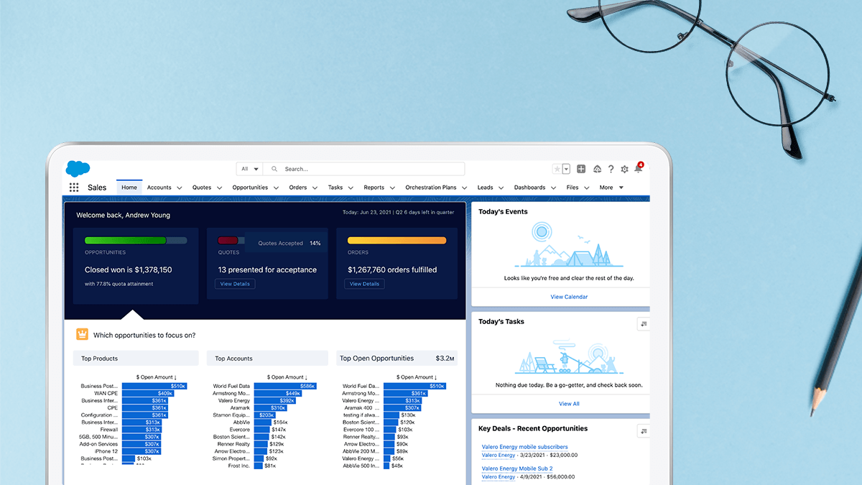The height and width of the screenshot is (485, 862).
Task: Create a record via the global actions plus icon
Action: pyautogui.click(x=581, y=169)
